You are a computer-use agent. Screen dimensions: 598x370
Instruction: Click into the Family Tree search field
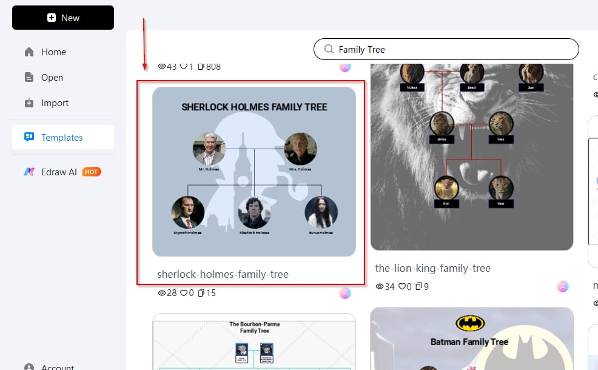point(446,49)
